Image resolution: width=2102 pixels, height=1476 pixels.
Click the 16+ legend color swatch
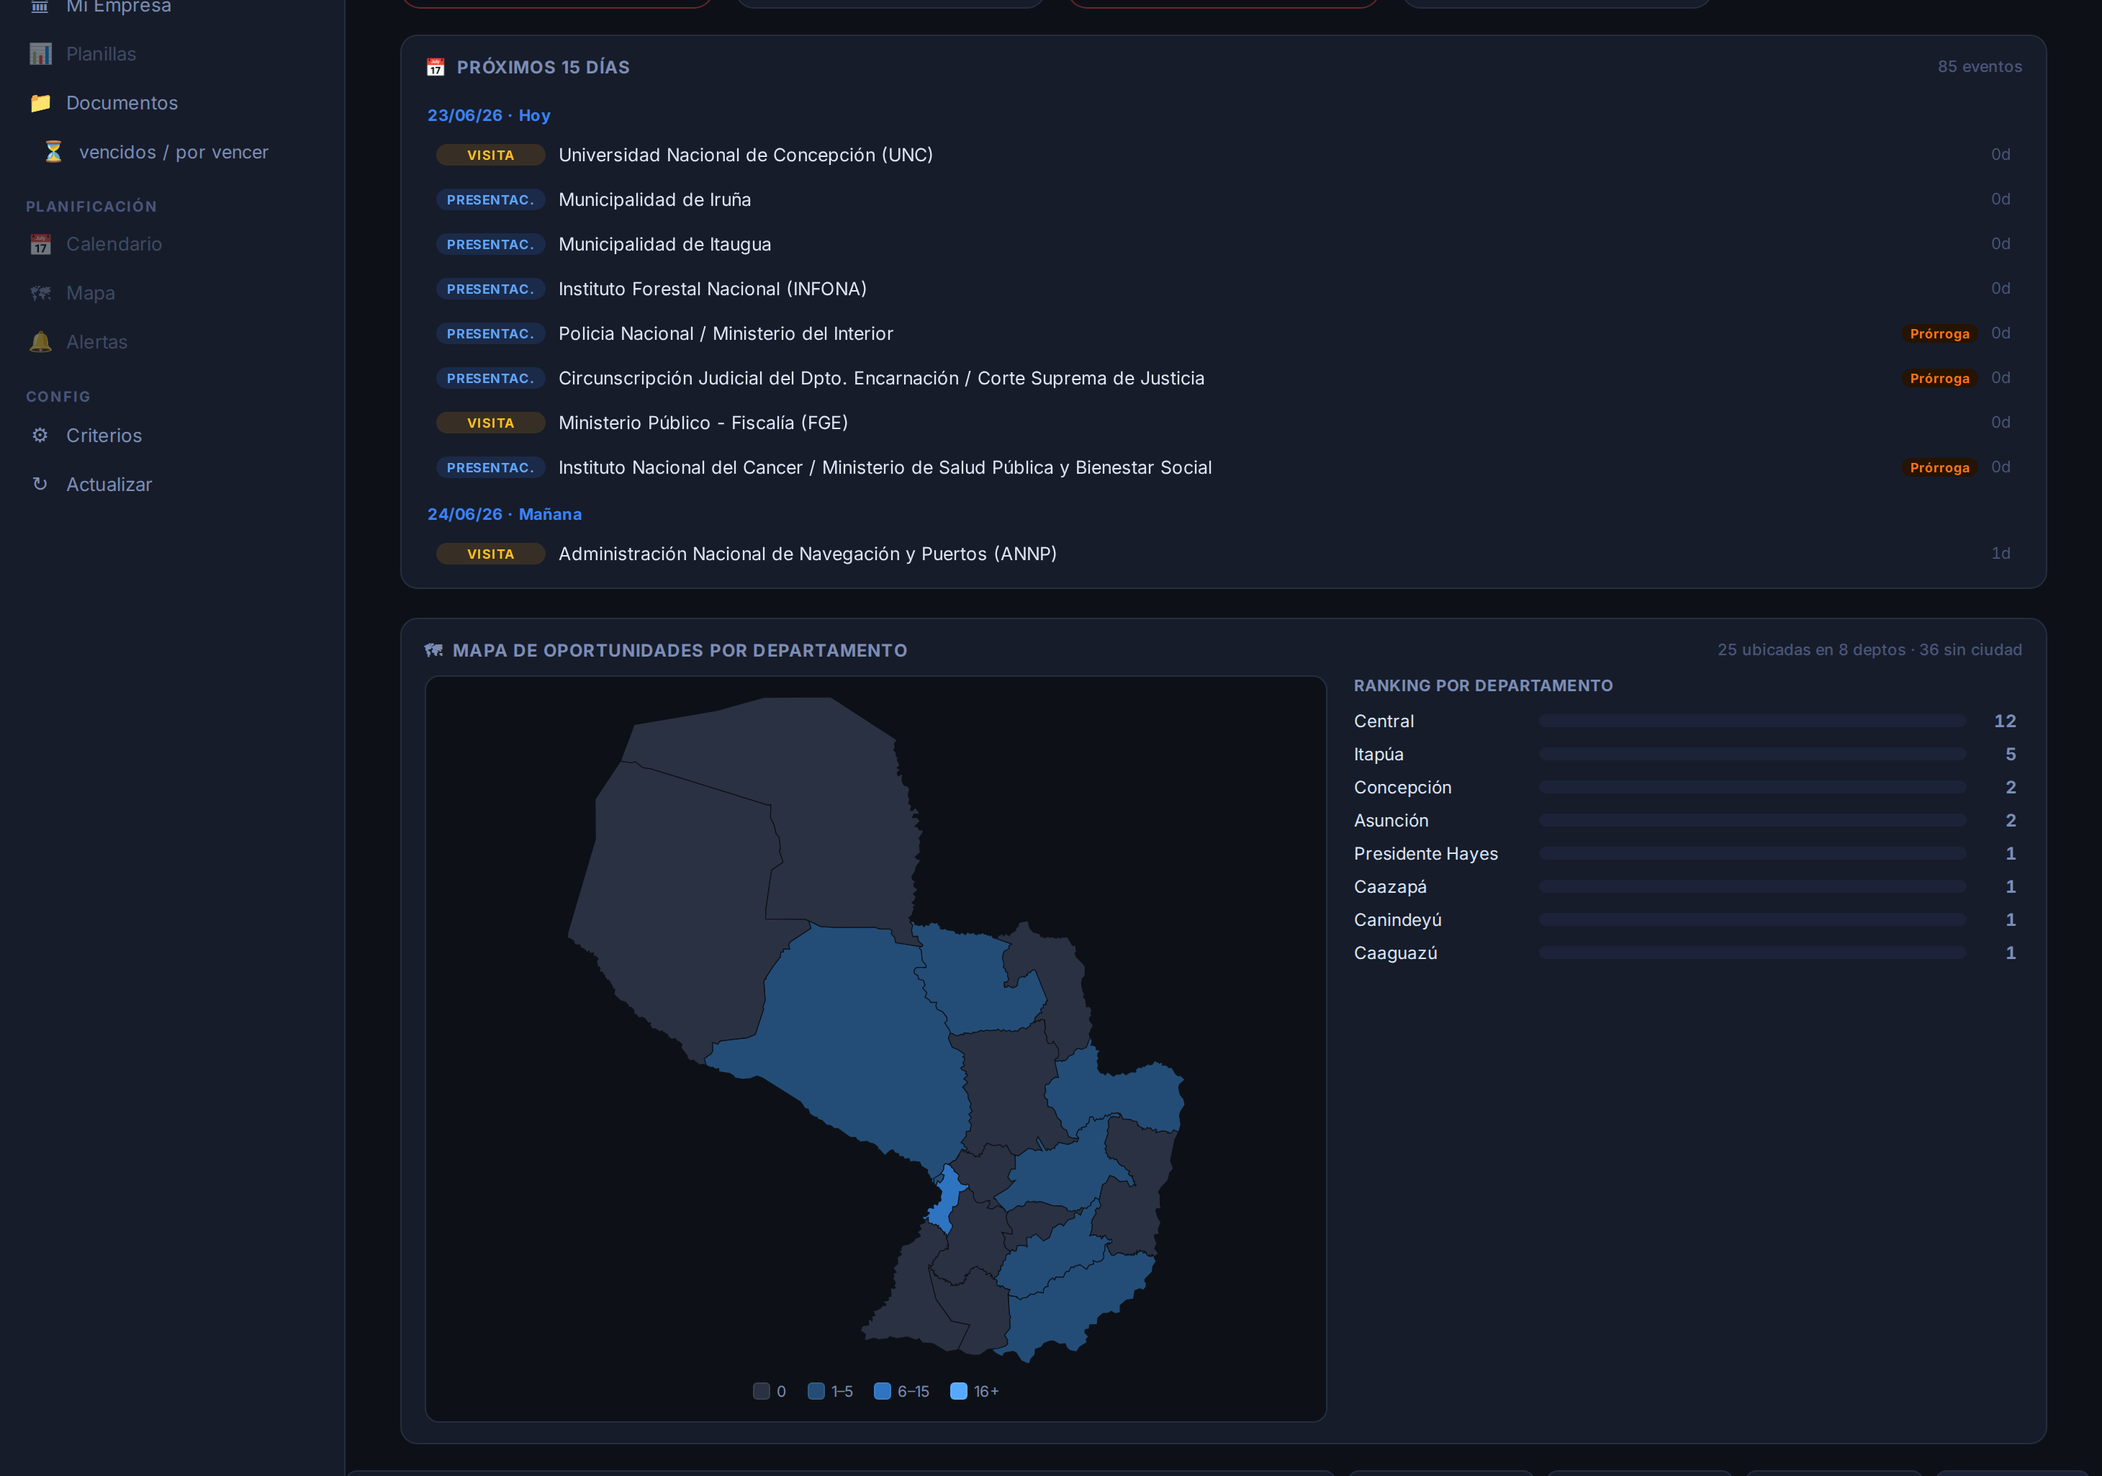tap(959, 1391)
